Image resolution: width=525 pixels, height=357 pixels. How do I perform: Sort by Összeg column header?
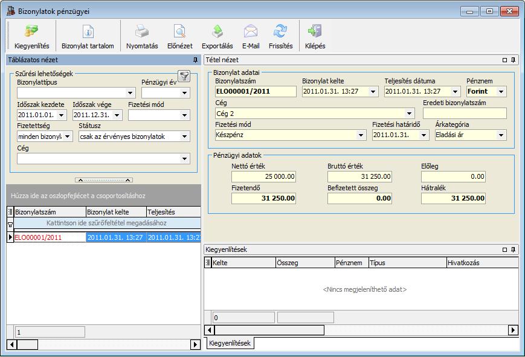[x=305, y=263]
